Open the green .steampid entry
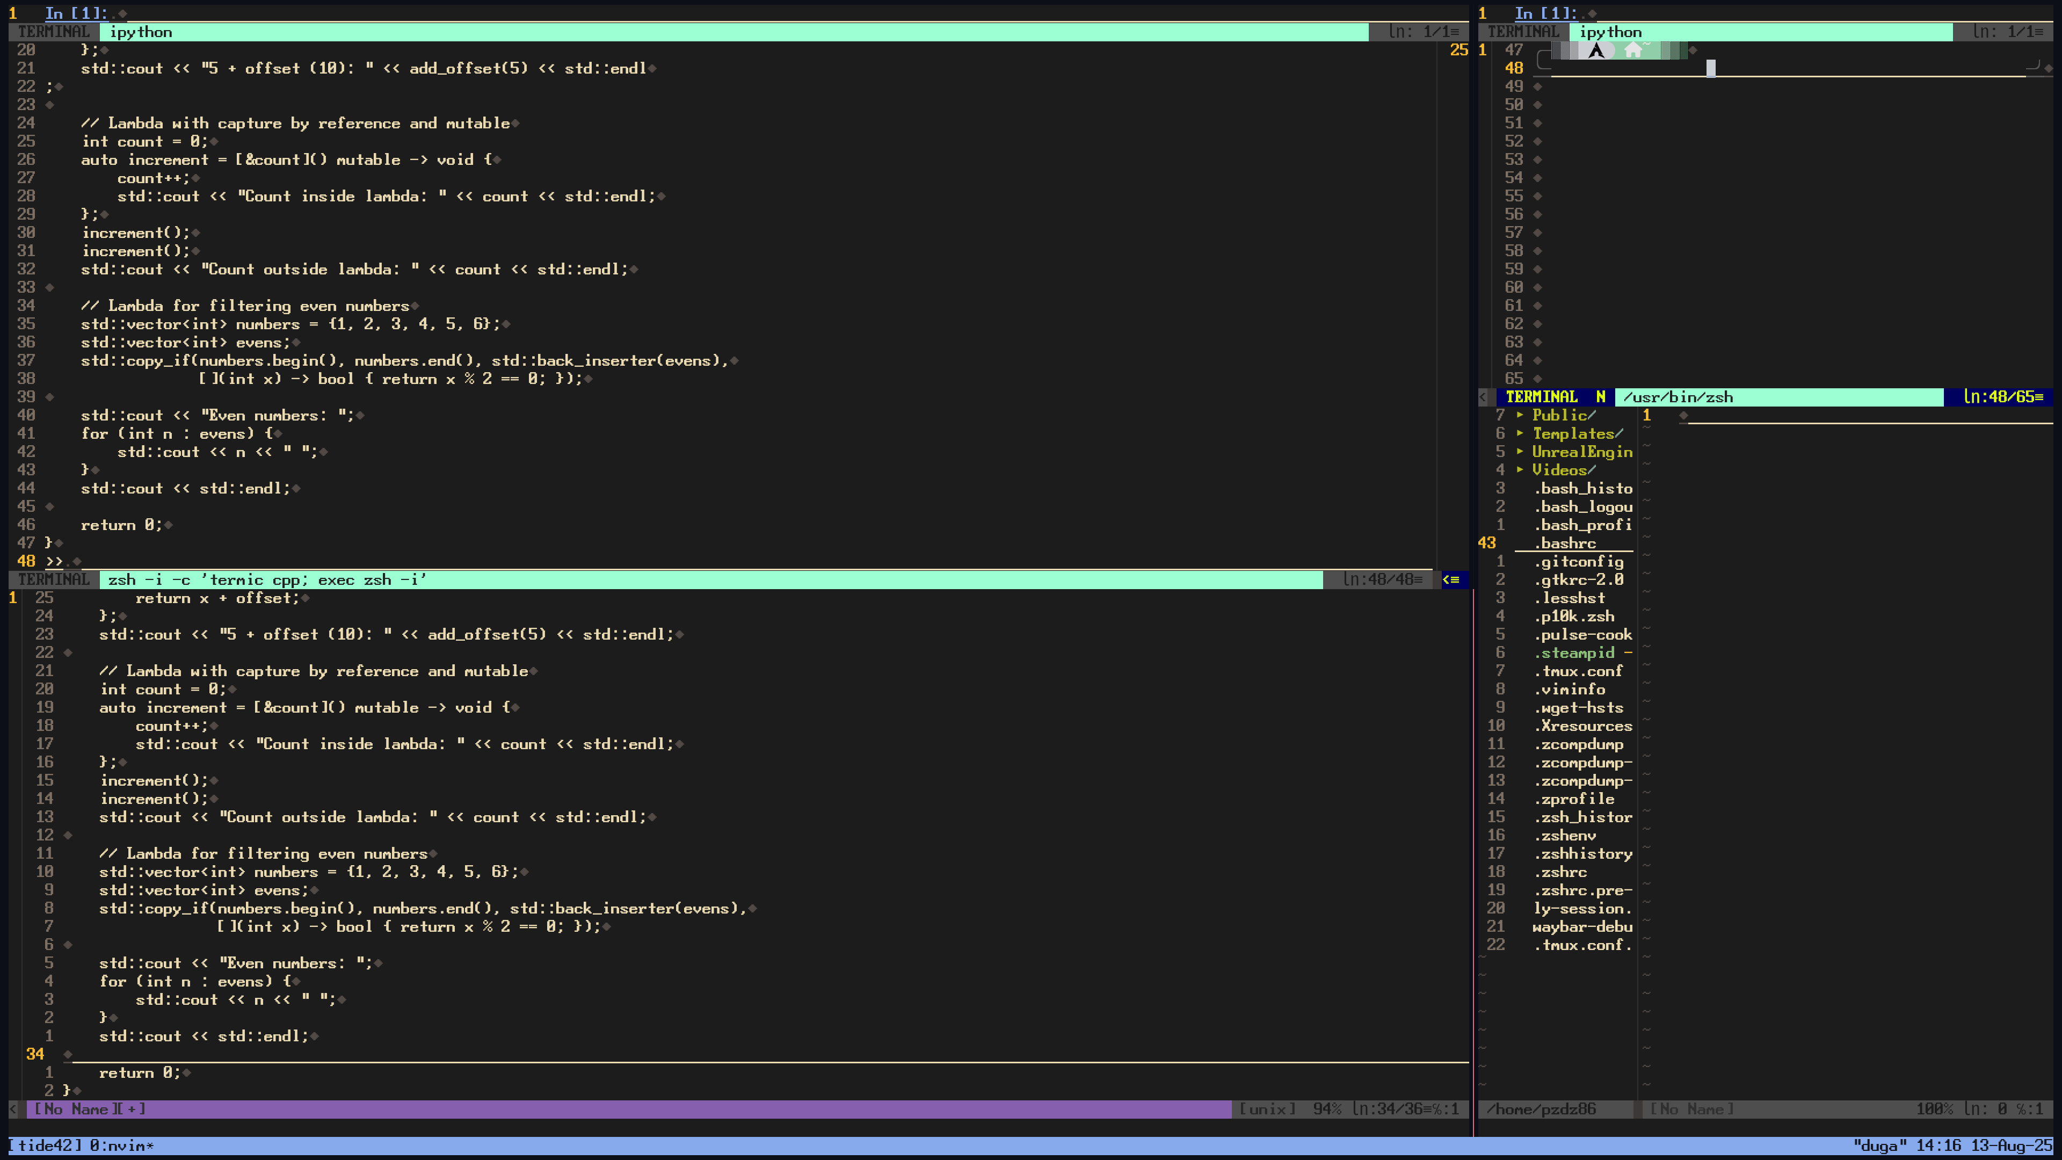Image resolution: width=2062 pixels, height=1160 pixels. 1574,653
